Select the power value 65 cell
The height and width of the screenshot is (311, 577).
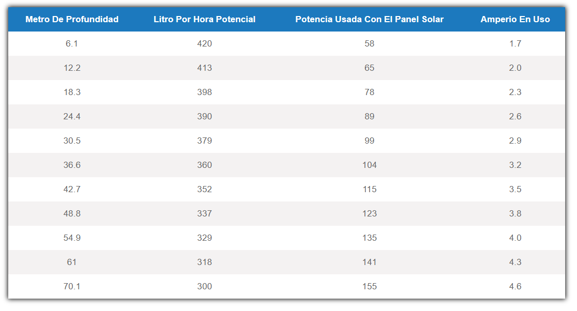(x=370, y=68)
